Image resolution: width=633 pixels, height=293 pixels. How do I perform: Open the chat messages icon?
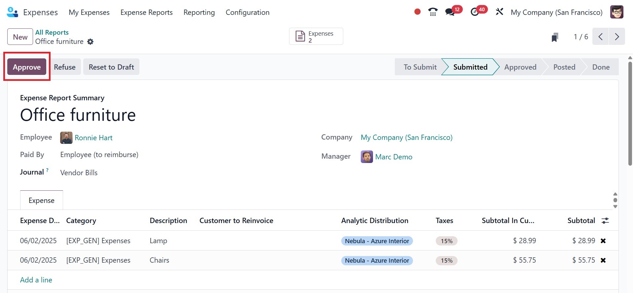point(450,12)
